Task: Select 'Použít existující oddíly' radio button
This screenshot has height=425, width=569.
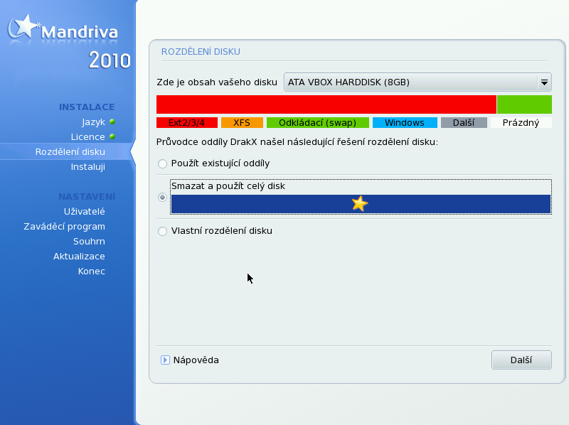Action: pos(163,163)
